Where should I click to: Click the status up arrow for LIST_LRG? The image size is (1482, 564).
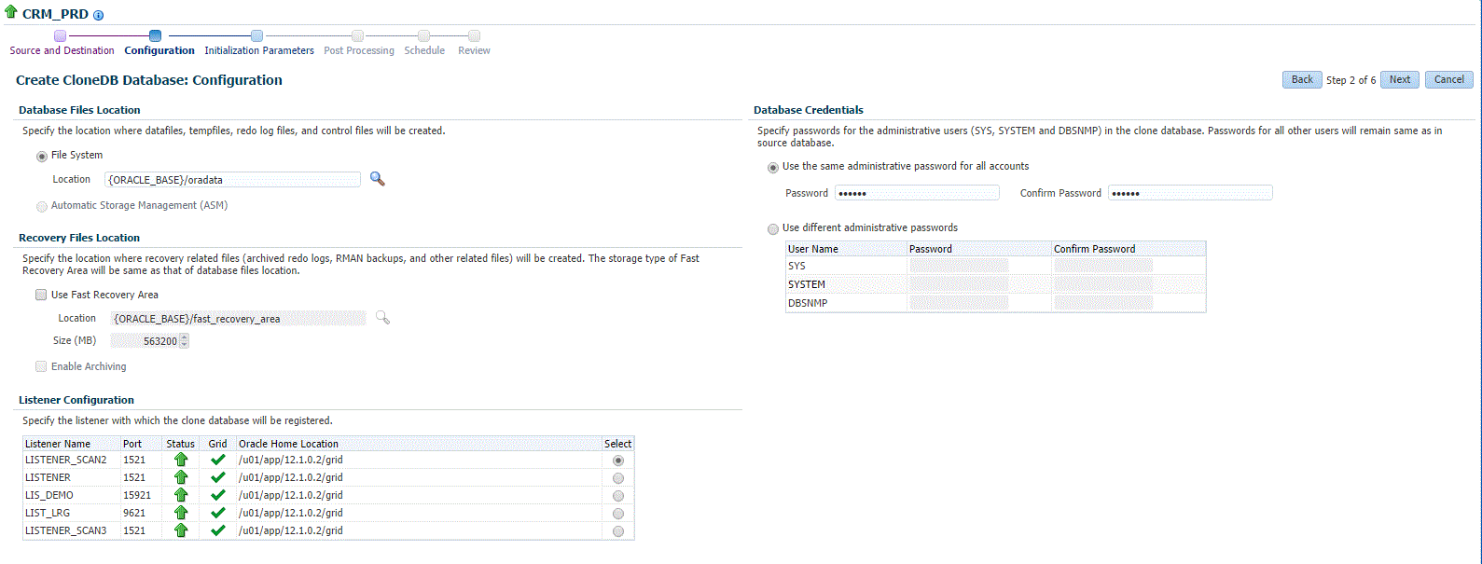(x=181, y=513)
